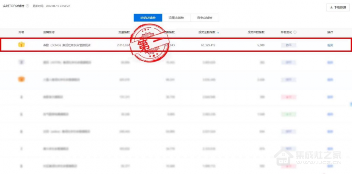Open trend link in second-ranked row
The image size is (352, 174).
click(x=330, y=62)
